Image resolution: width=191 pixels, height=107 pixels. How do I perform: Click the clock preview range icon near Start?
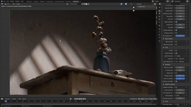pyautogui.click(x=138, y=99)
